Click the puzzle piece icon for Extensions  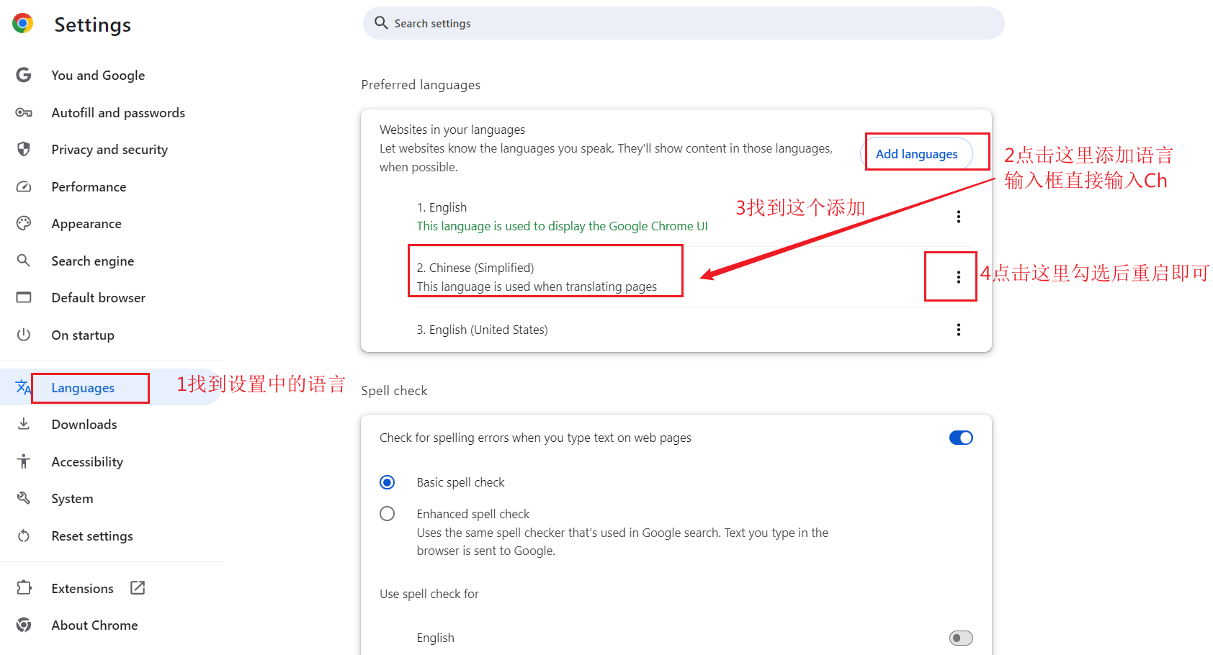tap(24, 588)
